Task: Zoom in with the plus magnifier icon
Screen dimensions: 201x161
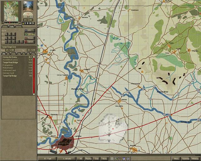Action: [x=20, y=23]
